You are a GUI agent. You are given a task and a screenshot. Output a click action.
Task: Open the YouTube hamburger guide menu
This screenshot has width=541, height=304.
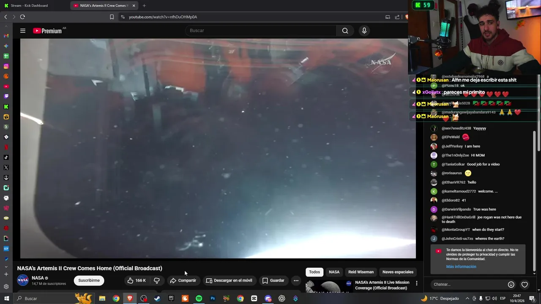(23, 31)
